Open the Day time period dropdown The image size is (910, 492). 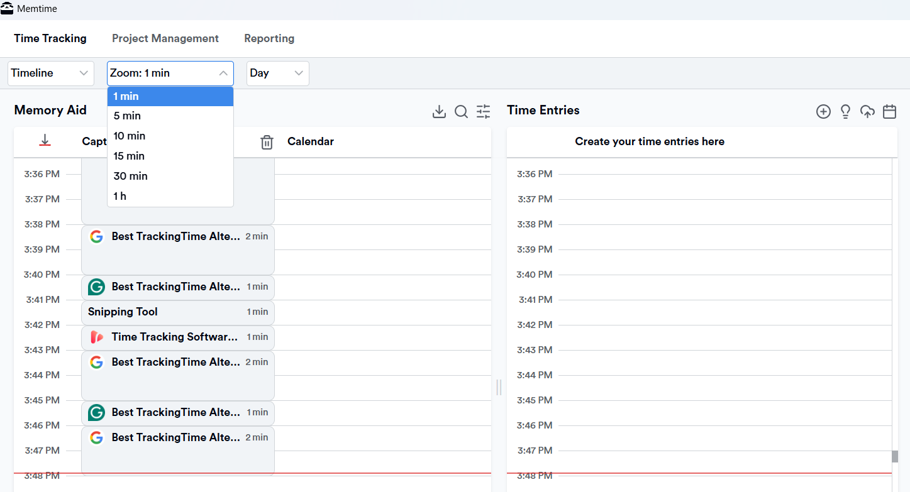(277, 74)
